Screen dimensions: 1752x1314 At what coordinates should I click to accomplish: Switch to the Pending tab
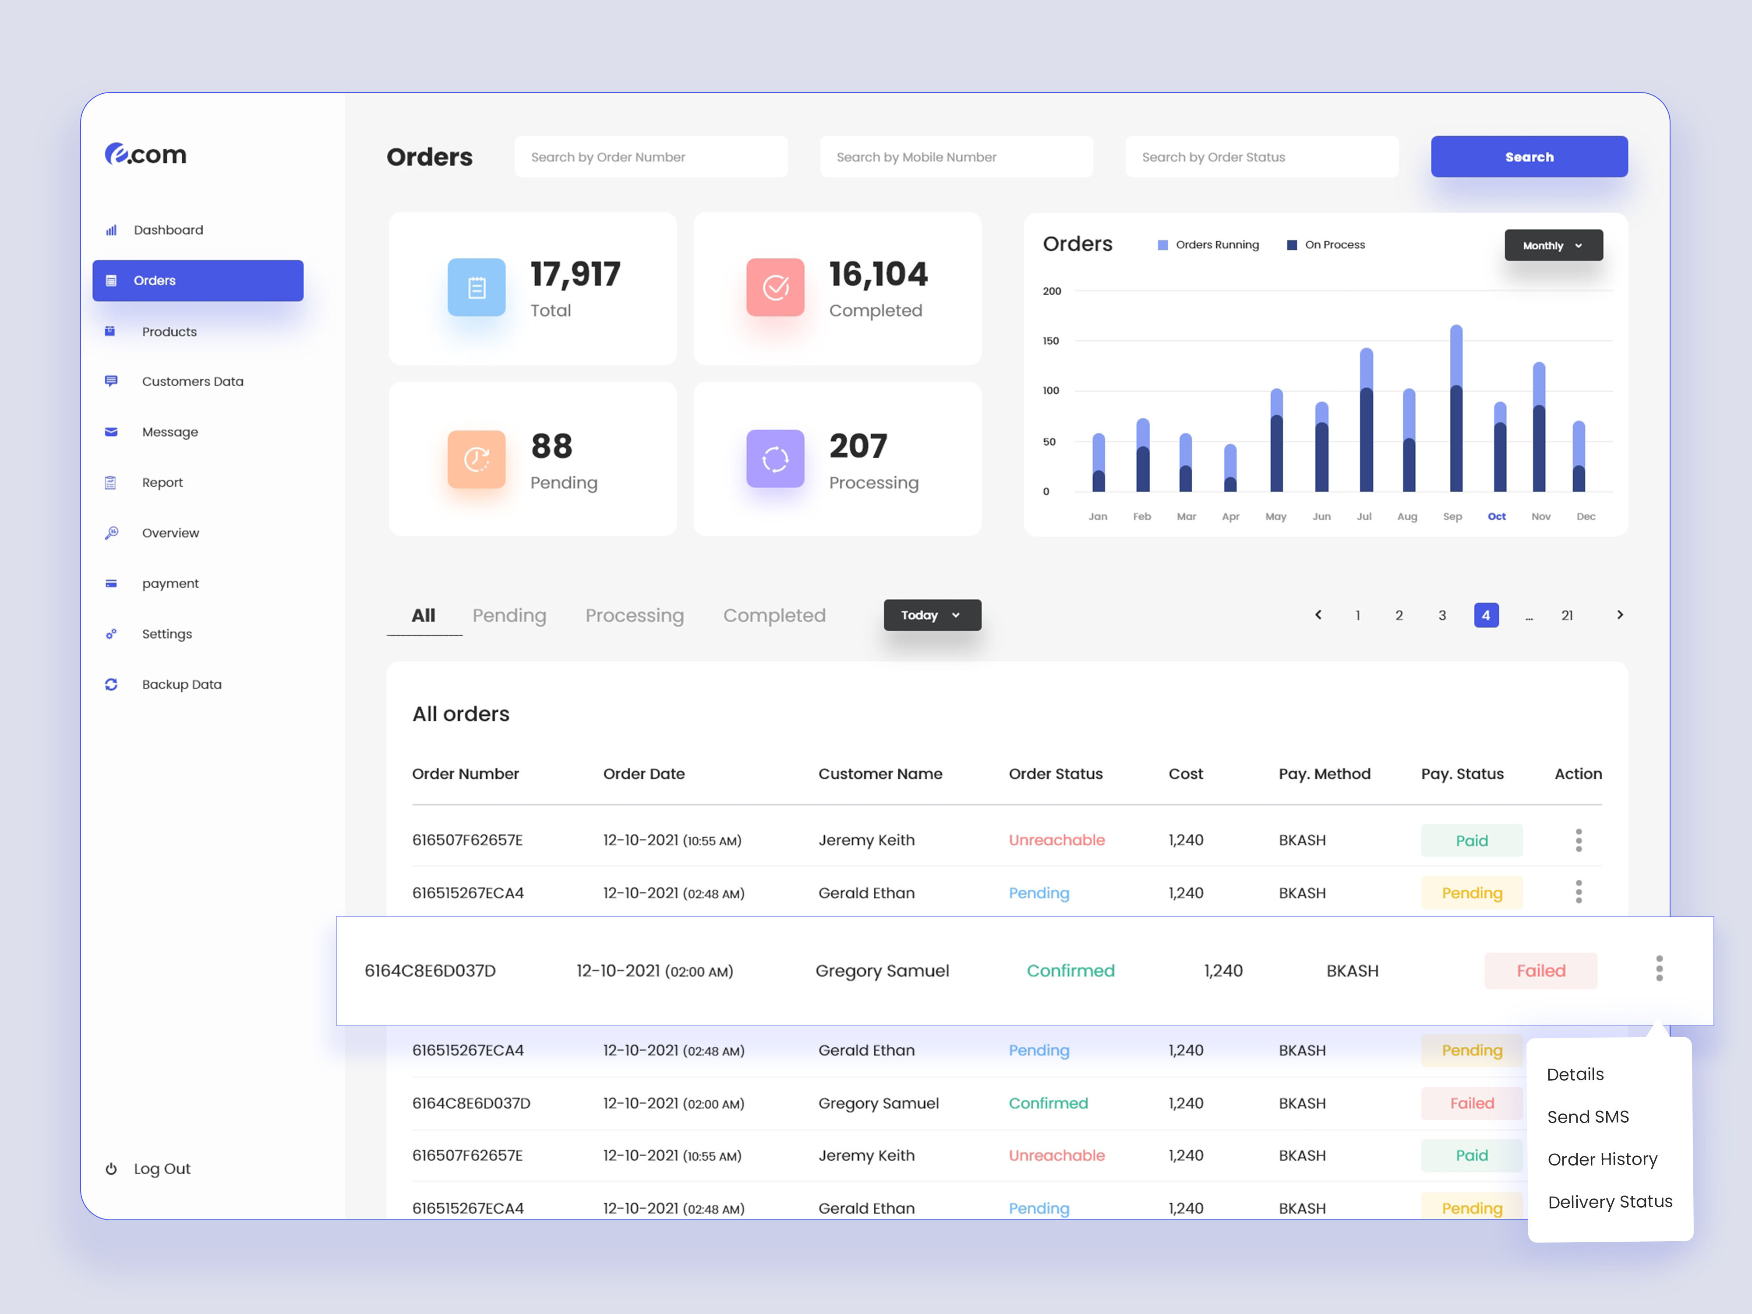tap(509, 615)
